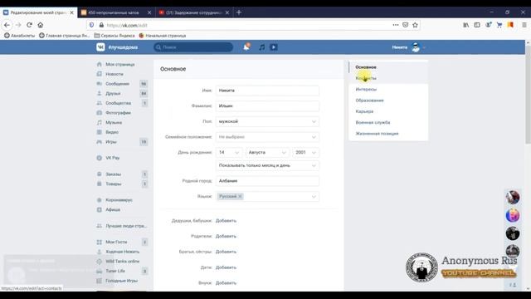
Task: Select the Контакты section tab
Action: (x=388, y=78)
